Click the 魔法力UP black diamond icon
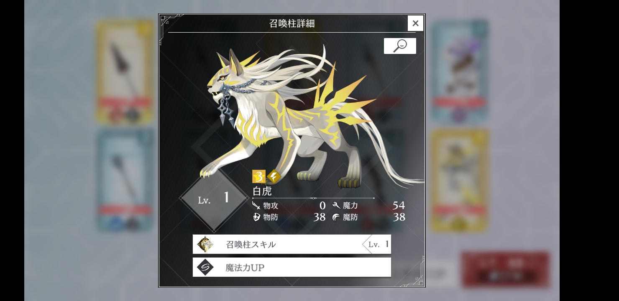This screenshot has height=301, width=619. [205, 267]
